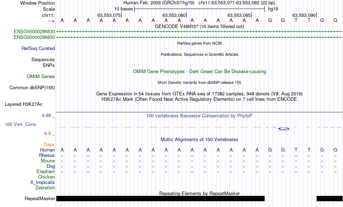
Task: Click the short black RepeatMasker element at right edge
Action: coord(329,198)
